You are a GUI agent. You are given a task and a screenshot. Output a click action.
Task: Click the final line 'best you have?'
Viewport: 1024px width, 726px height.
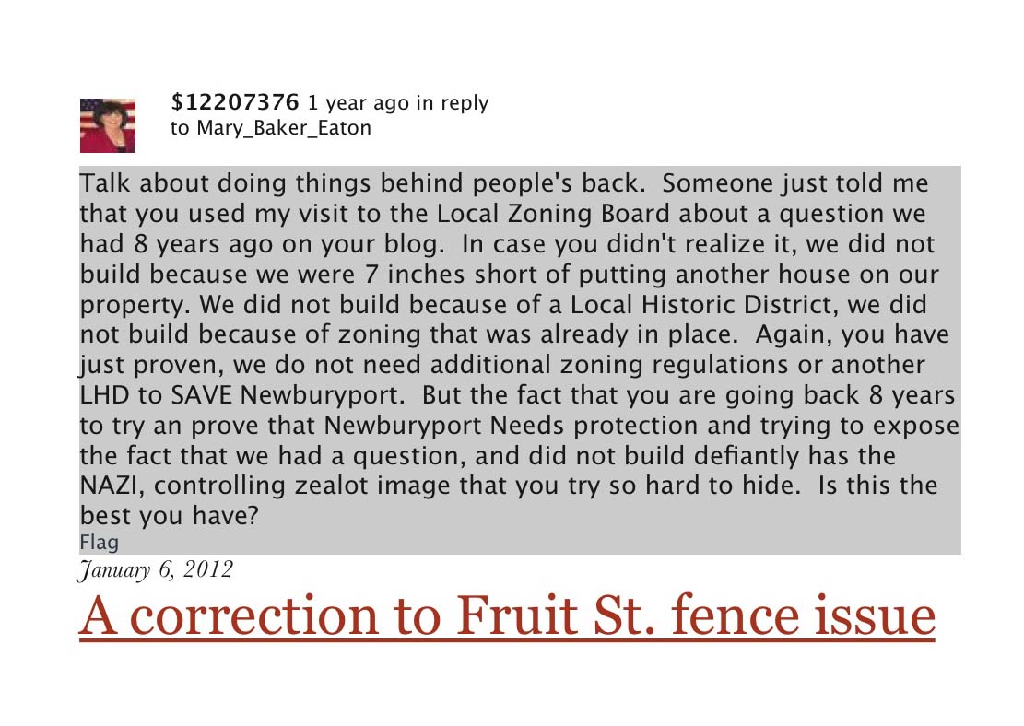point(170,516)
